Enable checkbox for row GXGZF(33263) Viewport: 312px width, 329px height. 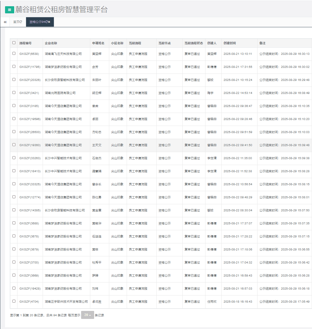click(14, 158)
